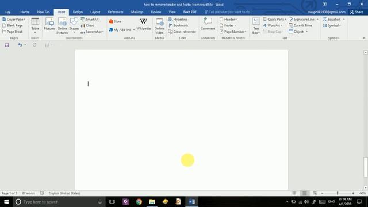Open Chrome from the taskbar
368x207 pixels.
tap(139, 202)
